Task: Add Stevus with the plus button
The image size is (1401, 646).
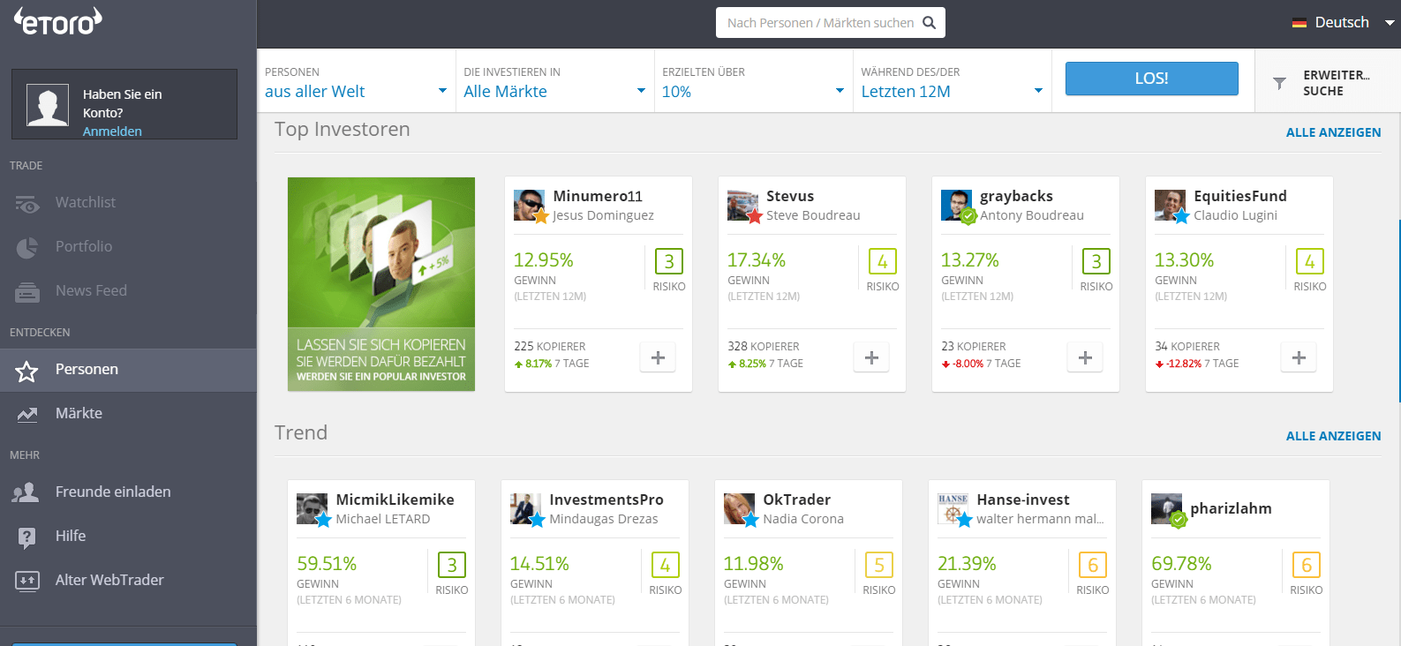Action: point(871,357)
